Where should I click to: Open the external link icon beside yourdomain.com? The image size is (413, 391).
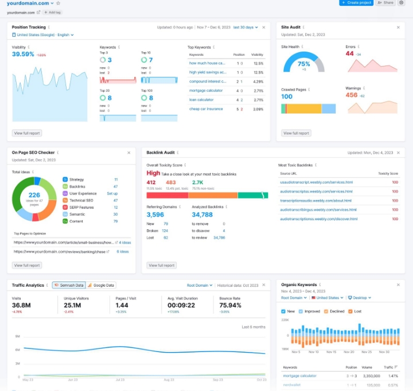[38, 12]
